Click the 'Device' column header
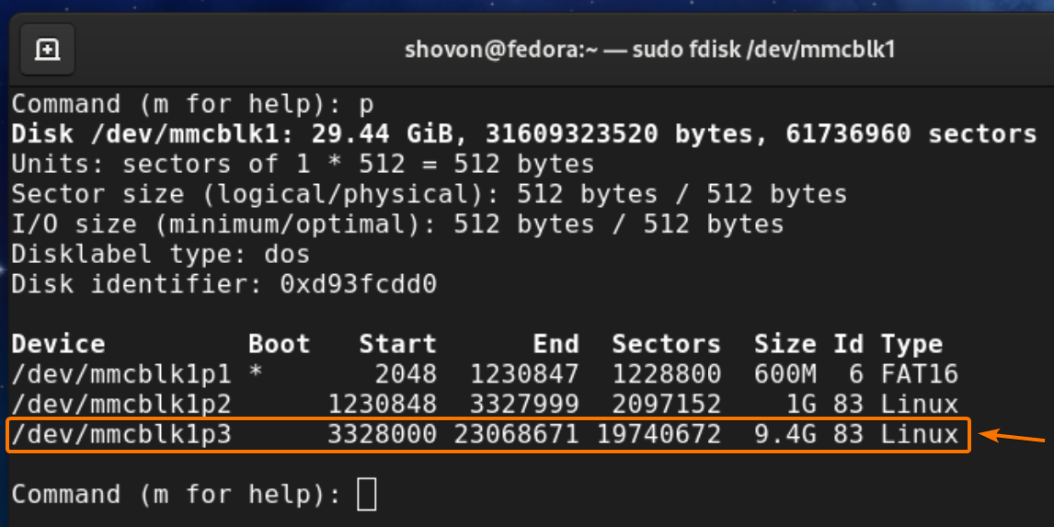Viewport: 1054px width, 527px height. point(58,344)
